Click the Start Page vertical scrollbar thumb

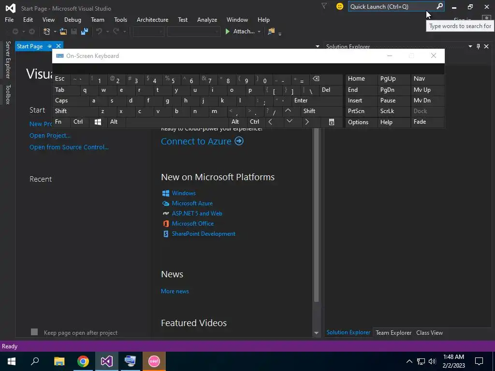pyautogui.click(x=316, y=215)
